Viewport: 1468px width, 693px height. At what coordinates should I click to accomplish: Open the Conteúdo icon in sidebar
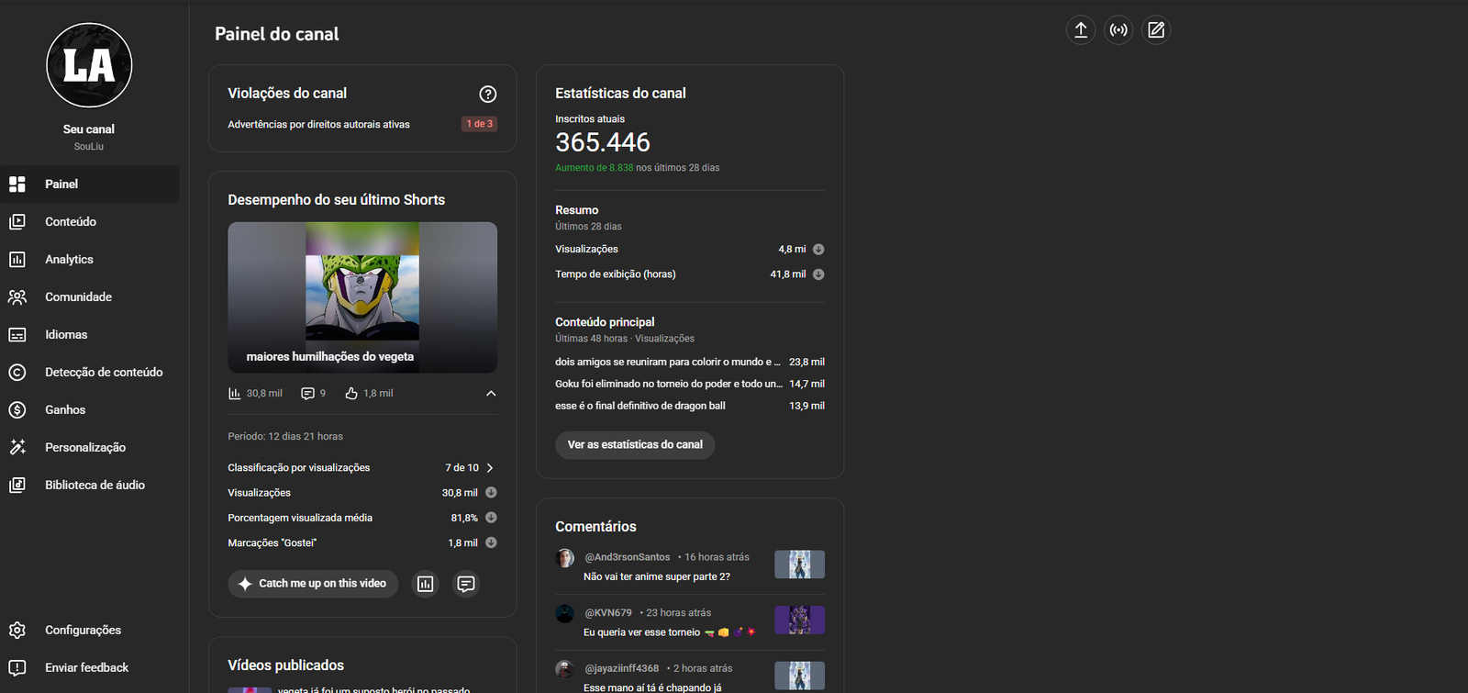(x=17, y=222)
